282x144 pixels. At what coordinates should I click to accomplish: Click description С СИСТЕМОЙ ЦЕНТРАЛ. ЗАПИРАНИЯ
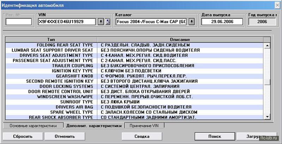(140, 86)
